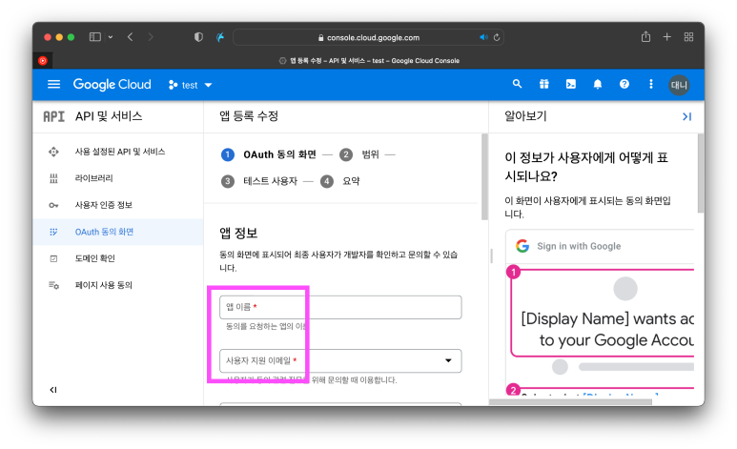Screen dimensions: 737x449
Task: Go forward in Safari
Action: (x=151, y=37)
